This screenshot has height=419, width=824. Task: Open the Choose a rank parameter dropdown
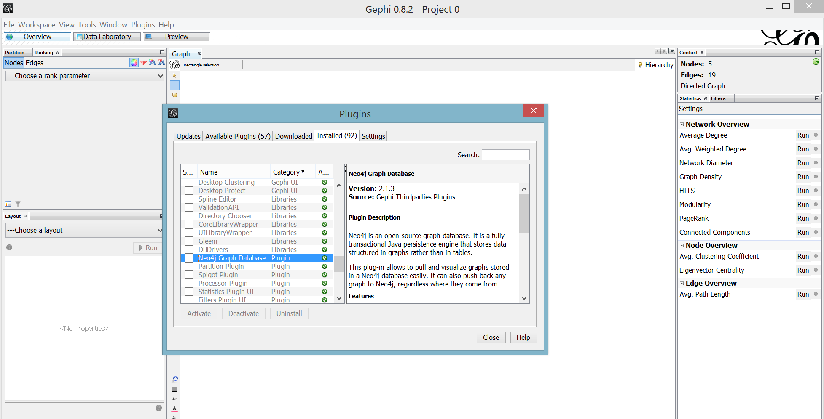84,76
